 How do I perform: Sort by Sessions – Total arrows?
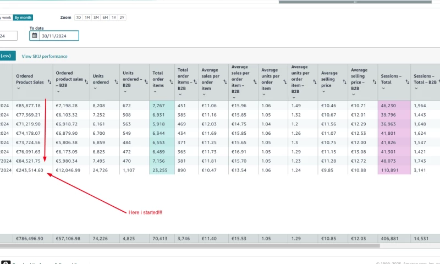[407, 81]
